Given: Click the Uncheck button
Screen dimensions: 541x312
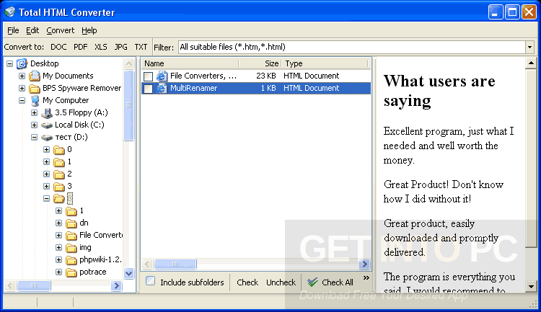Looking at the screenshot, I should click(x=281, y=282).
